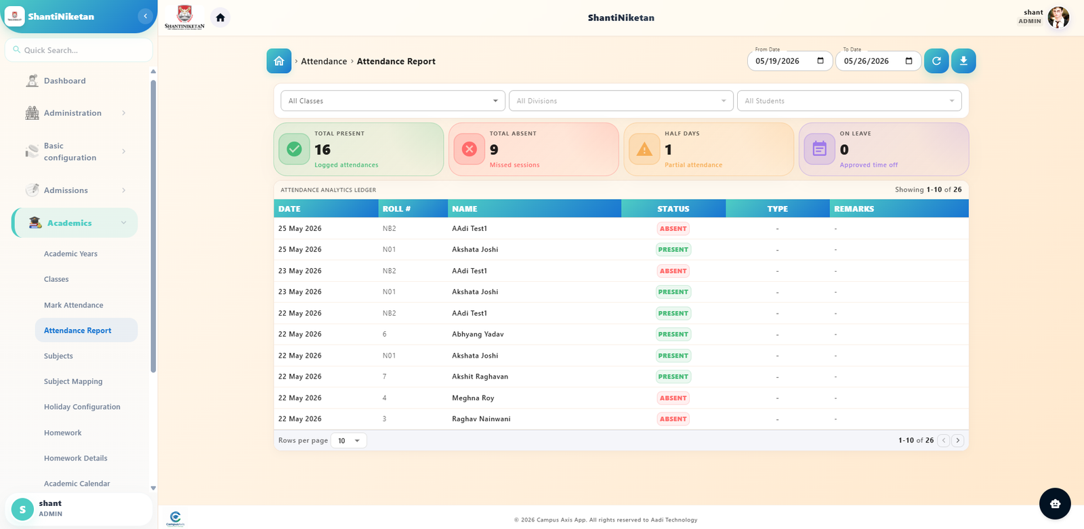The height and width of the screenshot is (529, 1084).
Task: Click the From Date field 05/19/2026
Action: coord(790,61)
